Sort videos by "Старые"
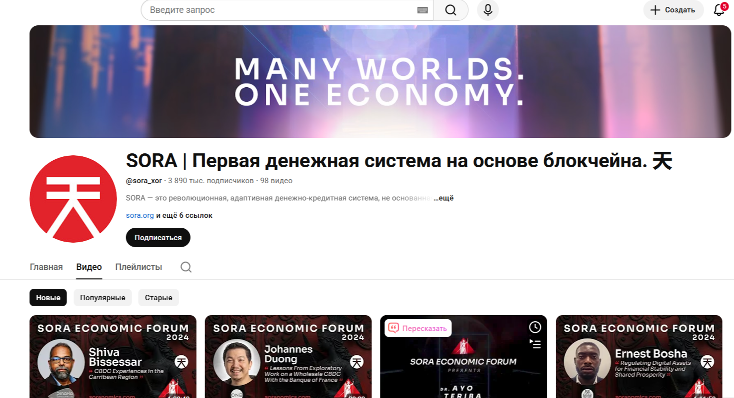734x398 pixels. click(x=158, y=298)
